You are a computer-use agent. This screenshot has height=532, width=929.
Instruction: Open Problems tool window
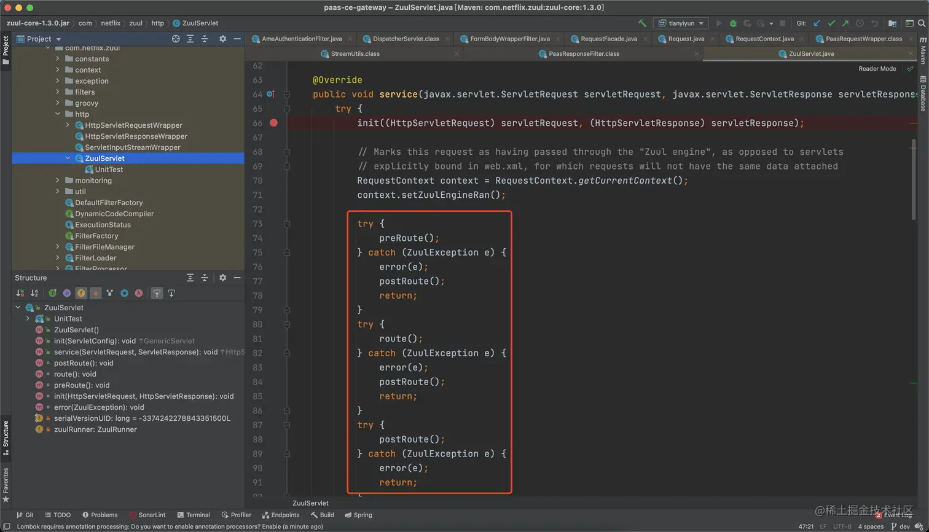pos(100,515)
